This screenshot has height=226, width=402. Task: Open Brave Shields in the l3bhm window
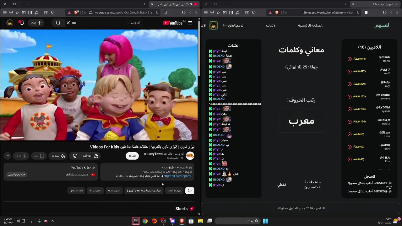[277, 13]
